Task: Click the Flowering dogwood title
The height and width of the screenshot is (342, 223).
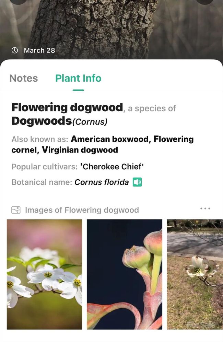Action: click(67, 107)
